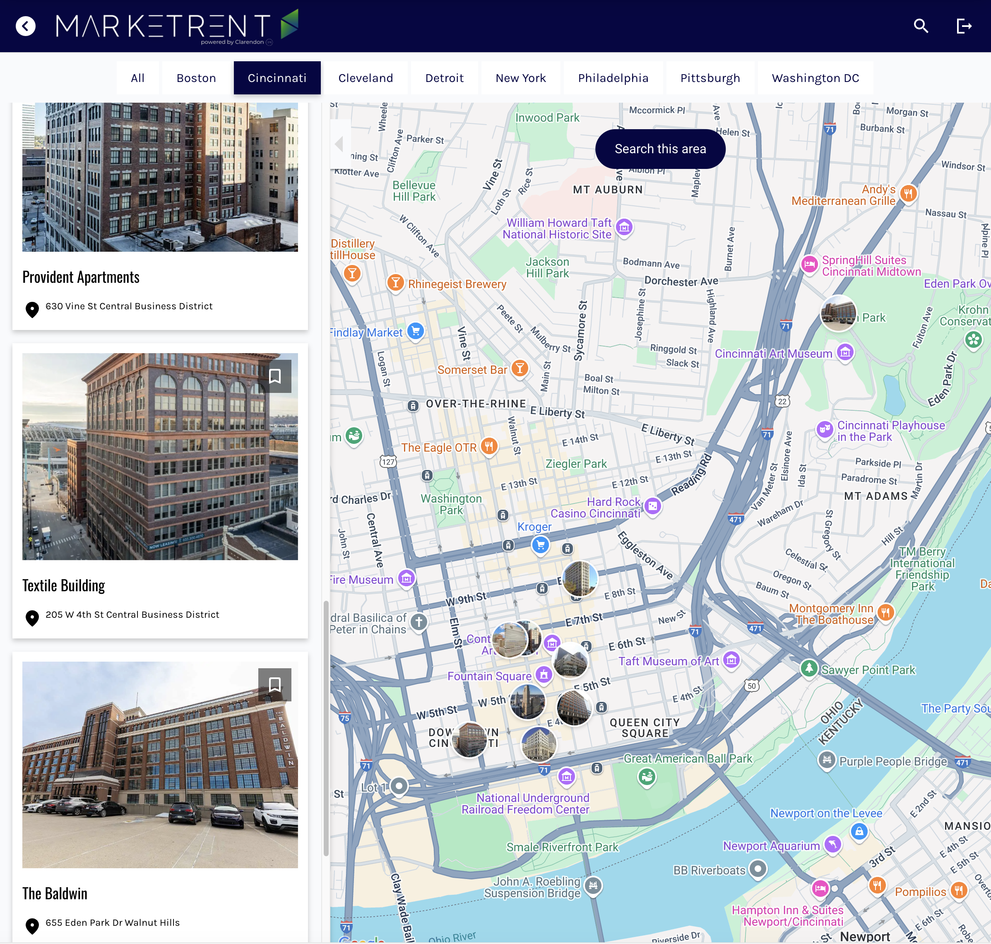The width and height of the screenshot is (991, 944).
Task: Click location pin beside 630 Vine St
Action: 32,308
